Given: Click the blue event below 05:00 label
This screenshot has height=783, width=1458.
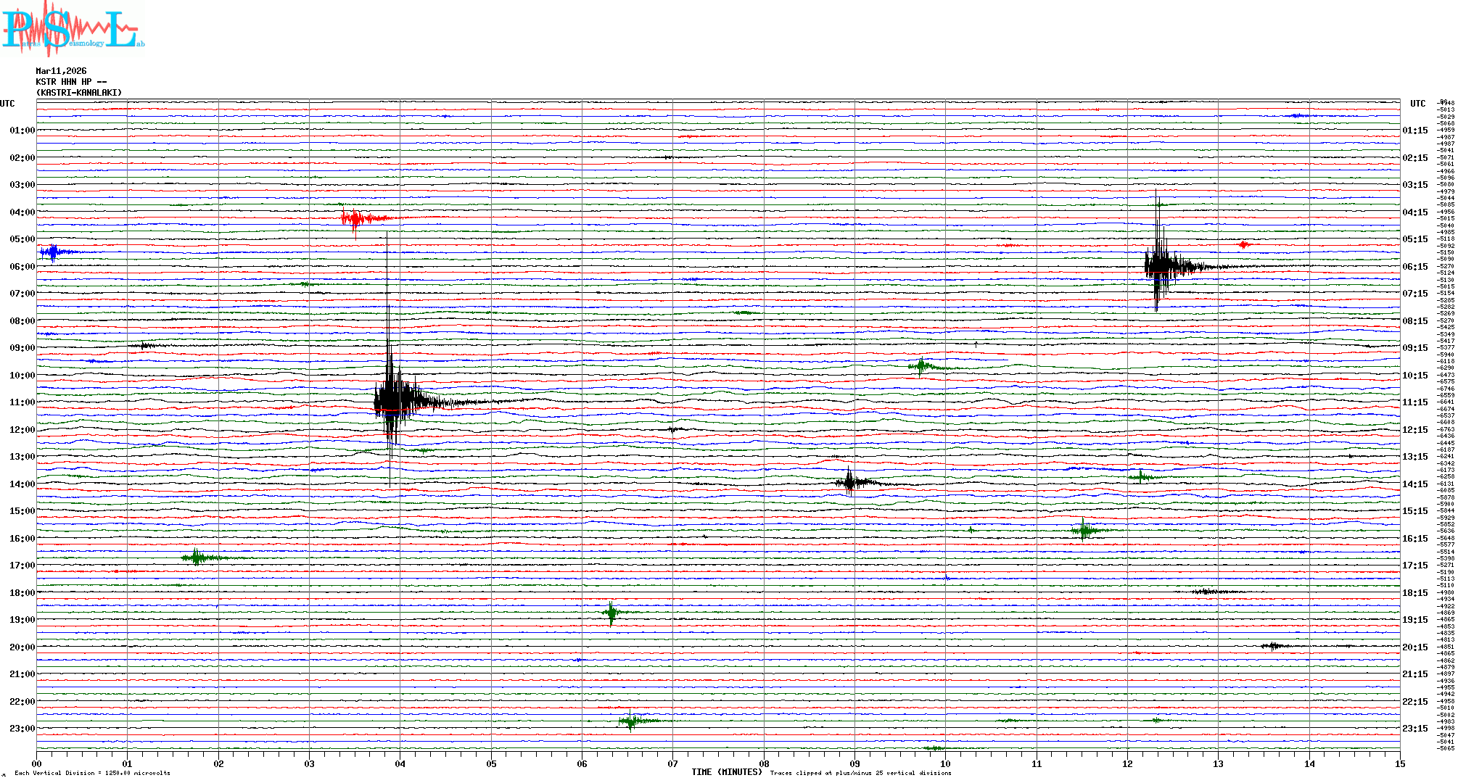Looking at the screenshot, I should point(52,252).
